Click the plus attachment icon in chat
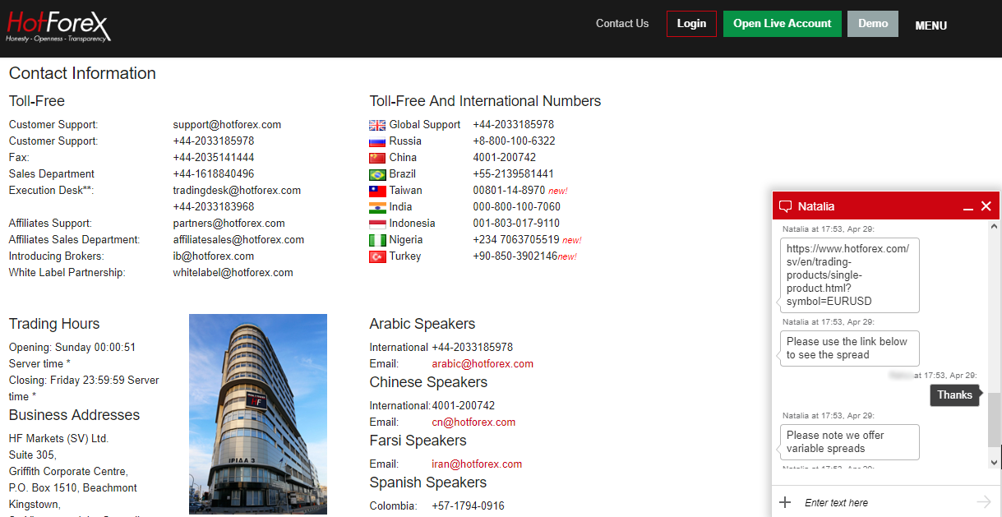This screenshot has height=517, width=1002. click(785, 502)
